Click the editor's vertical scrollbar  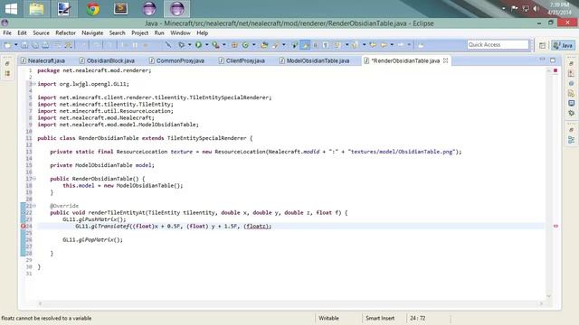point(548,183)
